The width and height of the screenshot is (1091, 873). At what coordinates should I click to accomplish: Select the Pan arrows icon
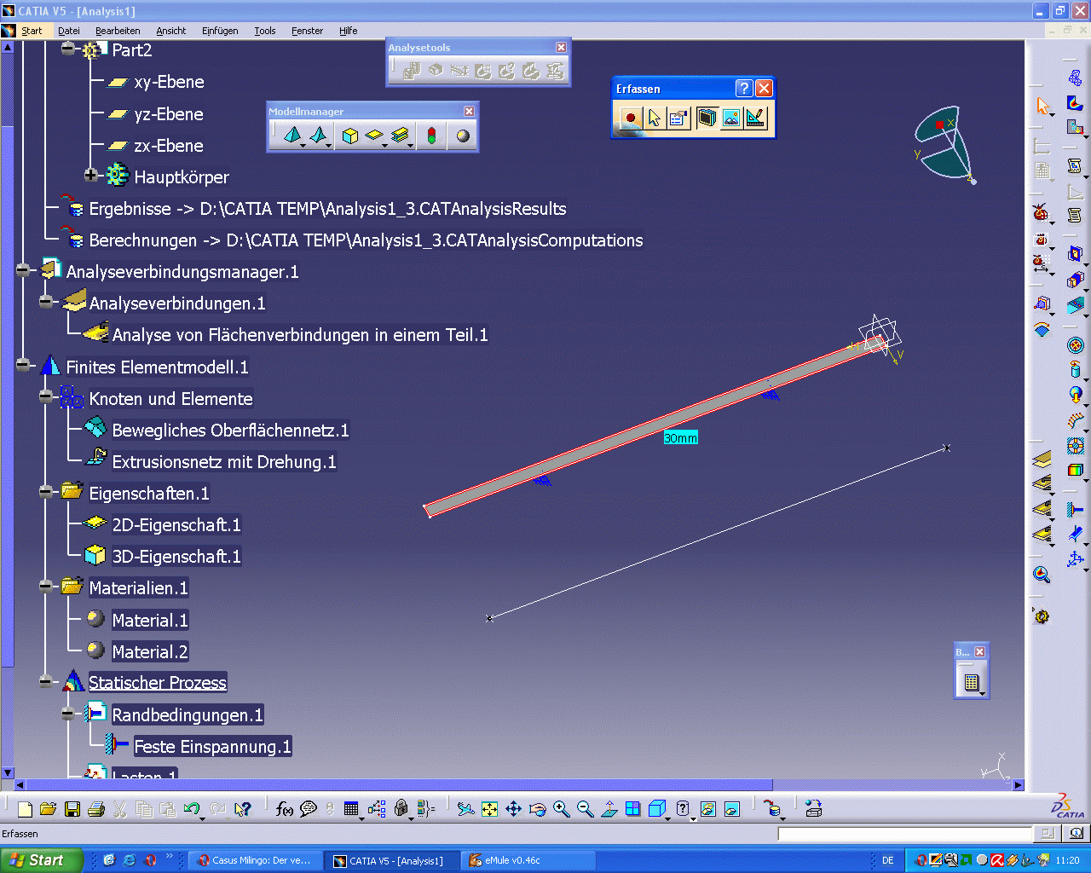pos(513,809)
